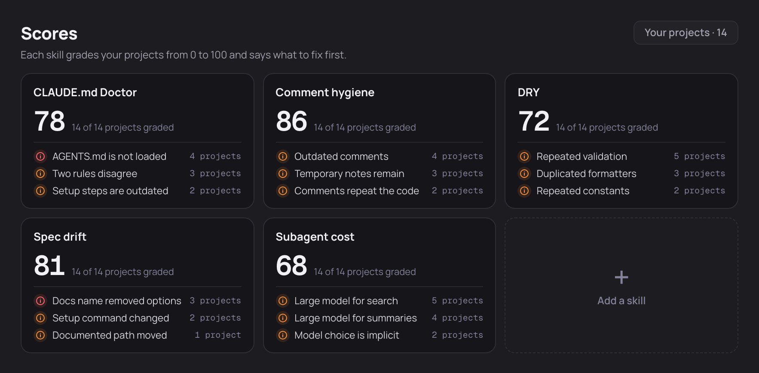This screenshot has width=759, height=373.
Task: Select the Documented path moved finding
Action: click(138, 335)
